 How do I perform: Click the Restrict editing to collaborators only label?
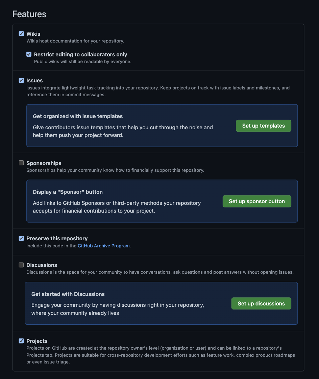(x=80, y=54)
